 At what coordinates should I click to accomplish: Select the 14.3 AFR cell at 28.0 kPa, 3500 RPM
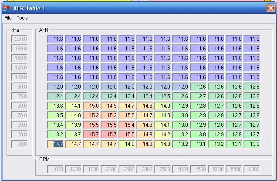coord(163,144)
